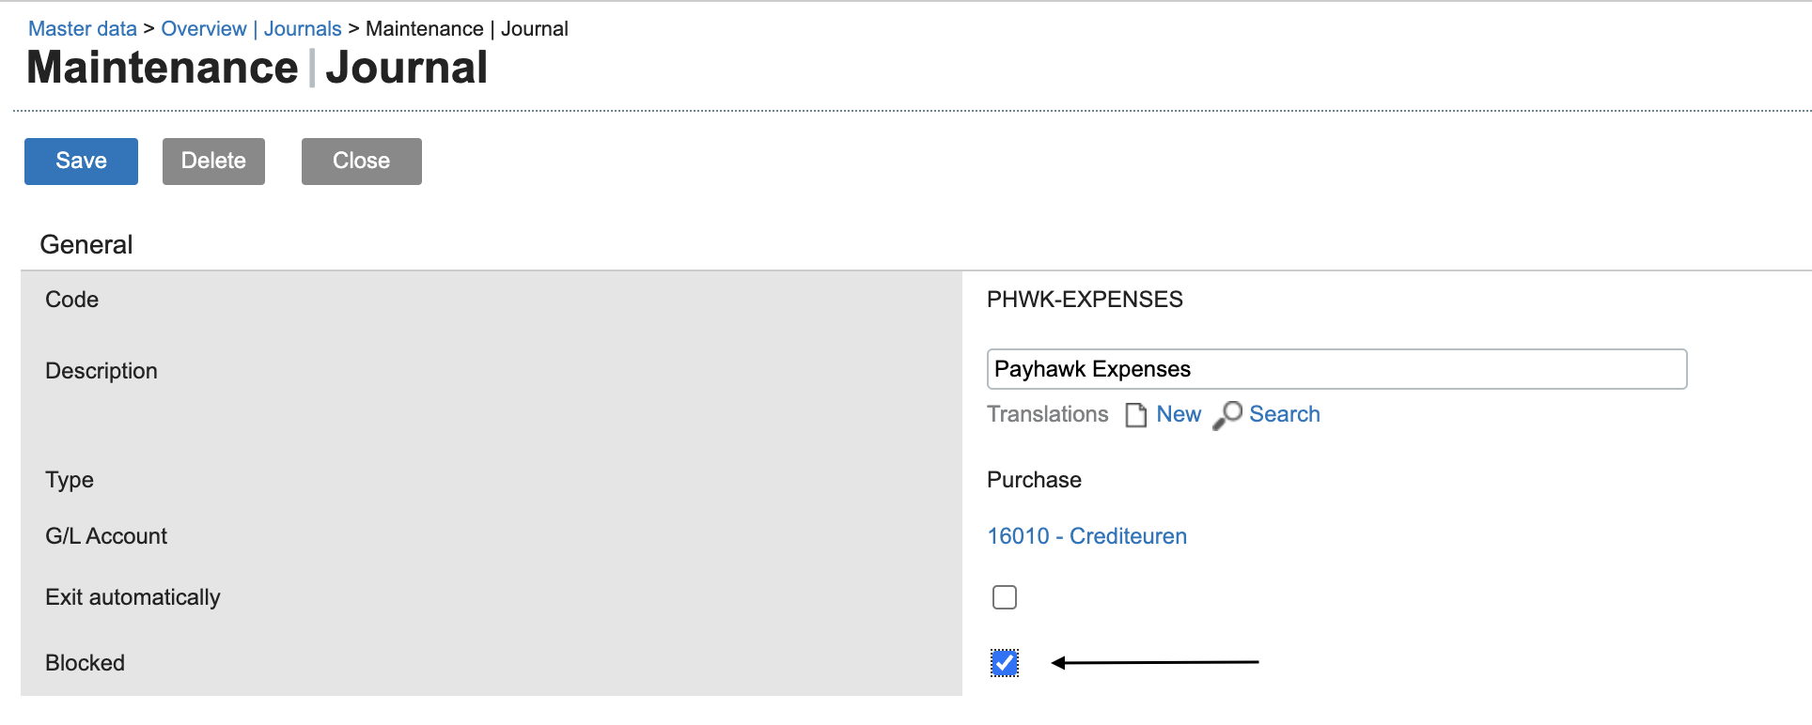The image size is (1812, 725).
Task: Navigate to Overview | Journals
Action: coord(251,28)
